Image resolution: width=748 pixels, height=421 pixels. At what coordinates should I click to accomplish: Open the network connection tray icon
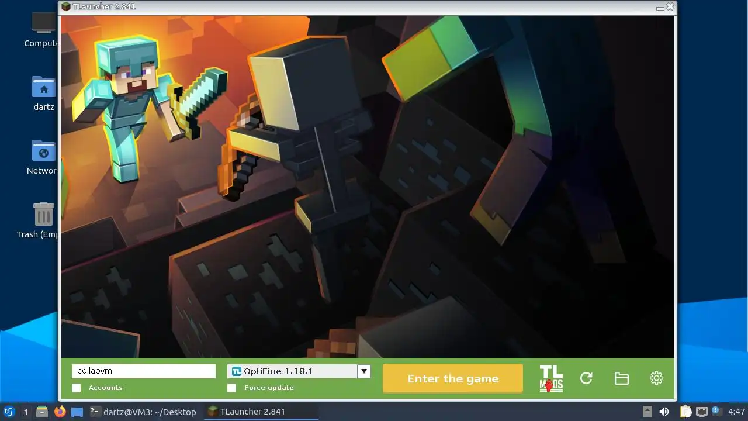click(x=701, y=412)
